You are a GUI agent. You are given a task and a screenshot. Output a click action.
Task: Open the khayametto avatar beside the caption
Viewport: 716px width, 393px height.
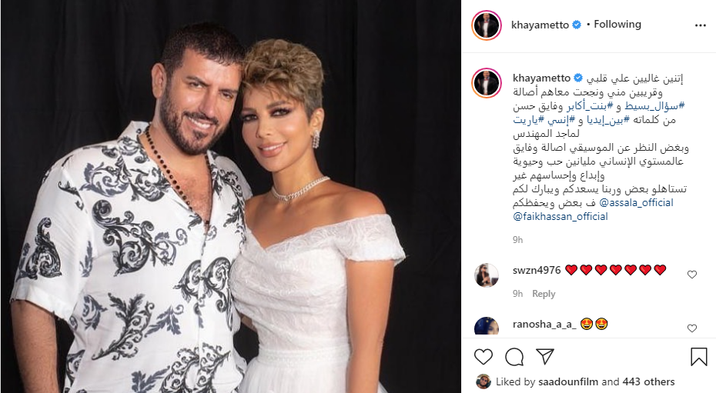(x=487, y=83)
